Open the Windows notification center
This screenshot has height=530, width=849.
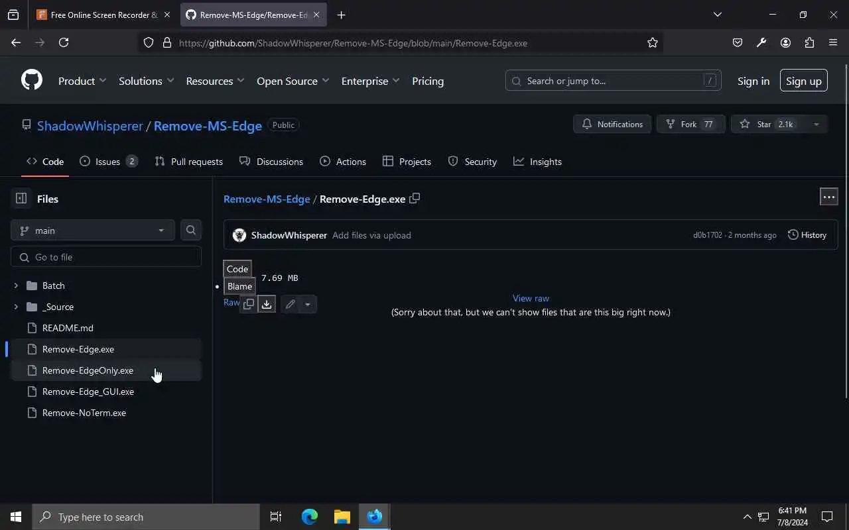tap(827, 517)
